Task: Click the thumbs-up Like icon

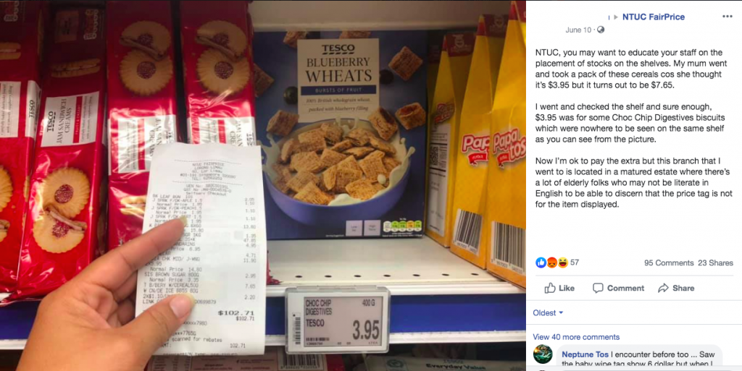Action: 550,288
